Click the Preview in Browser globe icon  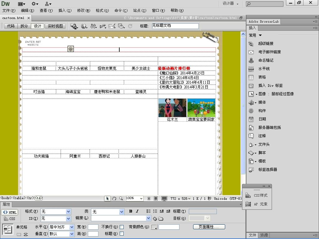pyautogui.click(x=84, y=26)
